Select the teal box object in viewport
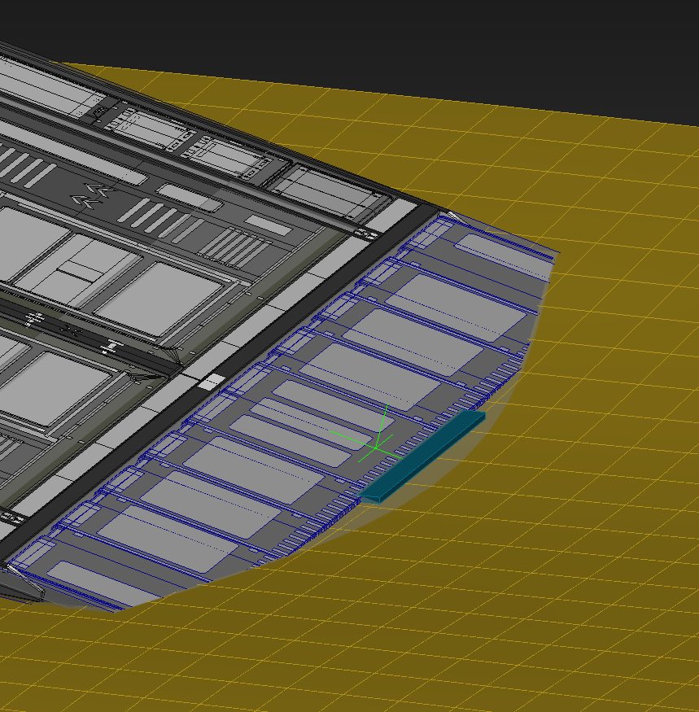The height and width of the screenshot is (712, 699). click(423, 456)
